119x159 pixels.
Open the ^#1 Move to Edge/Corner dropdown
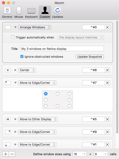click(x=37, y=145)
